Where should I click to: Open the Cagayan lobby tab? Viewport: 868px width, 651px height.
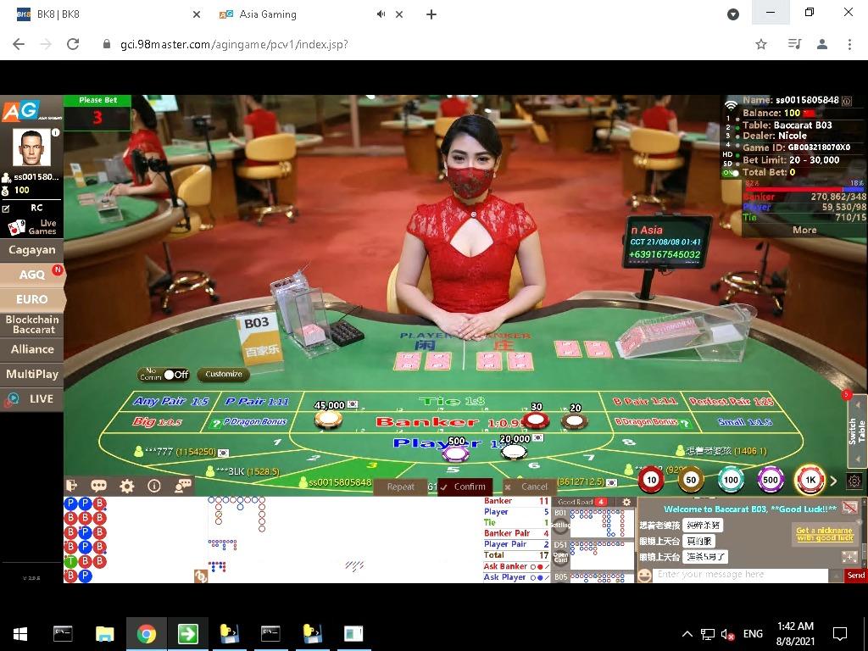coord(31,250)
